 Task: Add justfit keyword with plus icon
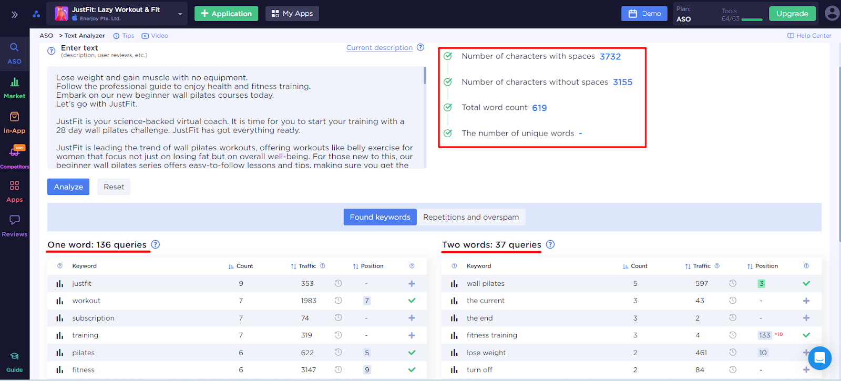pos(412,284)
